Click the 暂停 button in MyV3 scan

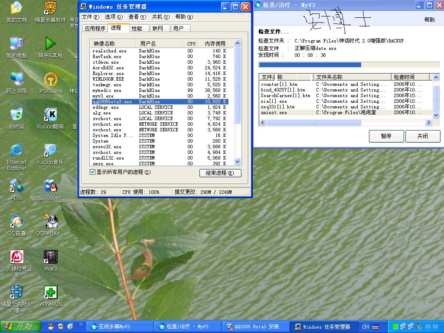pos(386,136)
